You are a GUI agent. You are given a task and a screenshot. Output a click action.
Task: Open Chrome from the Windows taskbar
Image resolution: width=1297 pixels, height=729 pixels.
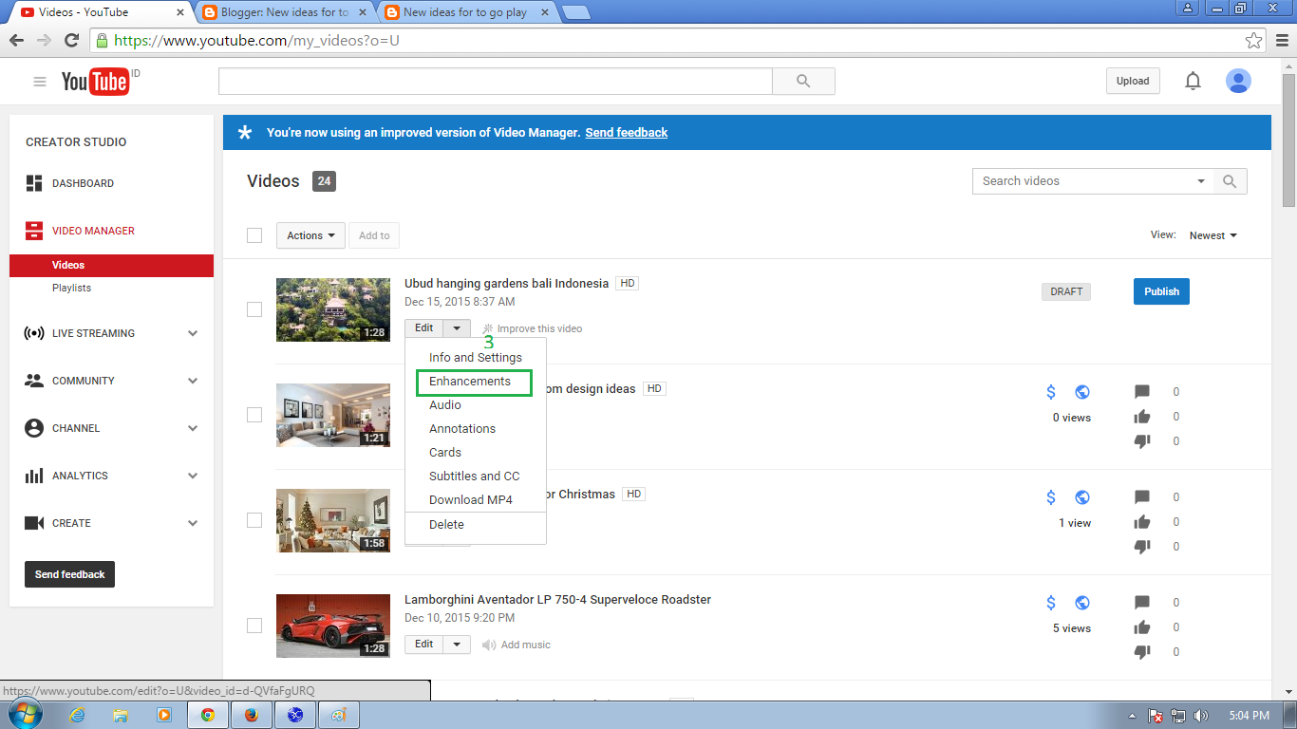pyautogui.click(x=208, y=716)
